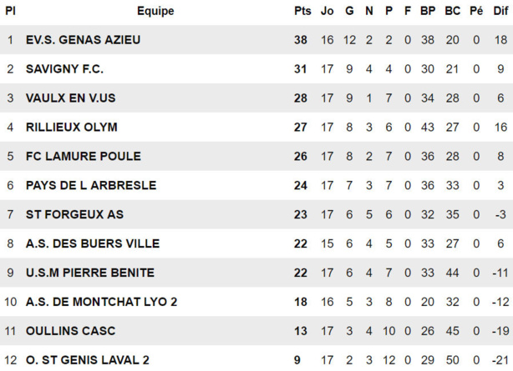Click the EV.S. GENAS AZIEU team name
Viewport: 513px width, 371px height.
click(83, 40)
